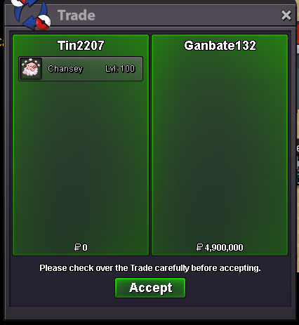Select the Chansey sprite icon
The width and height of the screenshot is (299, 325).
[x=31, y=69]
